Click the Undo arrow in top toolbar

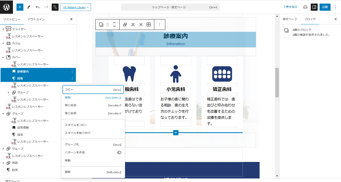click(x=37, y=7)
